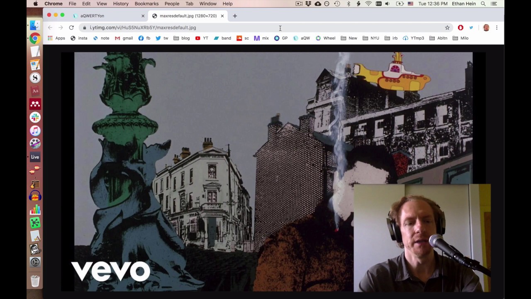Open the GP bookmark
The width and height of the screenshot is (531, 299).
point(281,38)
